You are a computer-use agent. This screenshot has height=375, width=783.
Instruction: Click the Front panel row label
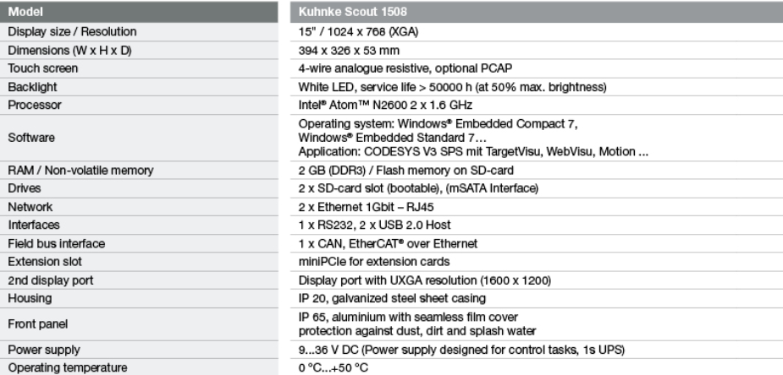click(37, 324)
